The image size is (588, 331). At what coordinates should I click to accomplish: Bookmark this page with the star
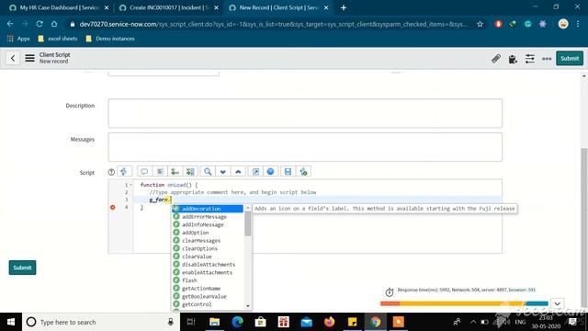point(480,24)
